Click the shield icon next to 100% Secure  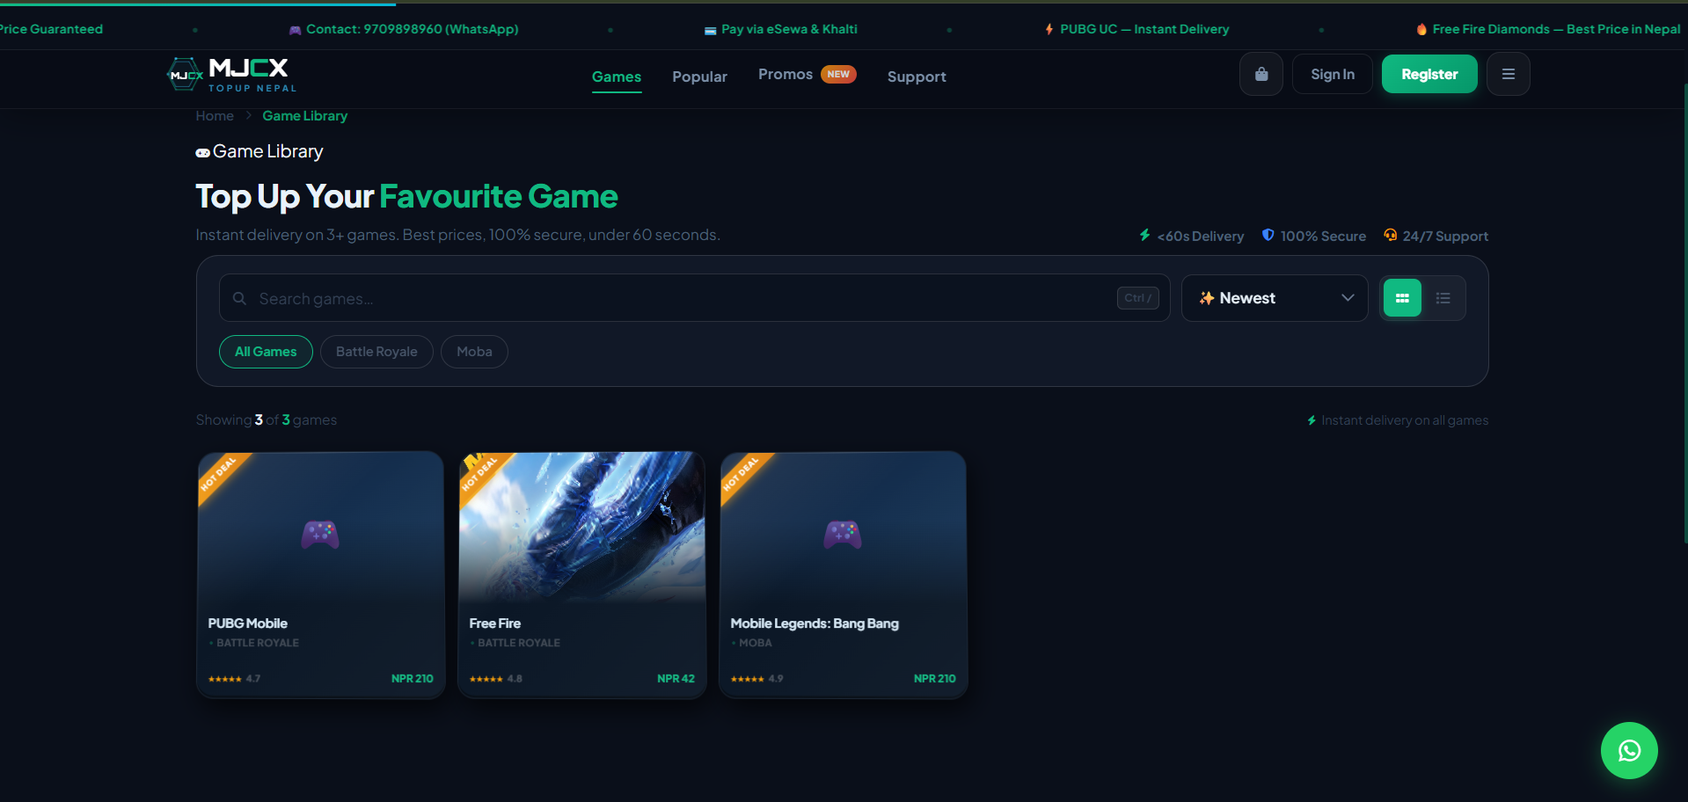1268,236
